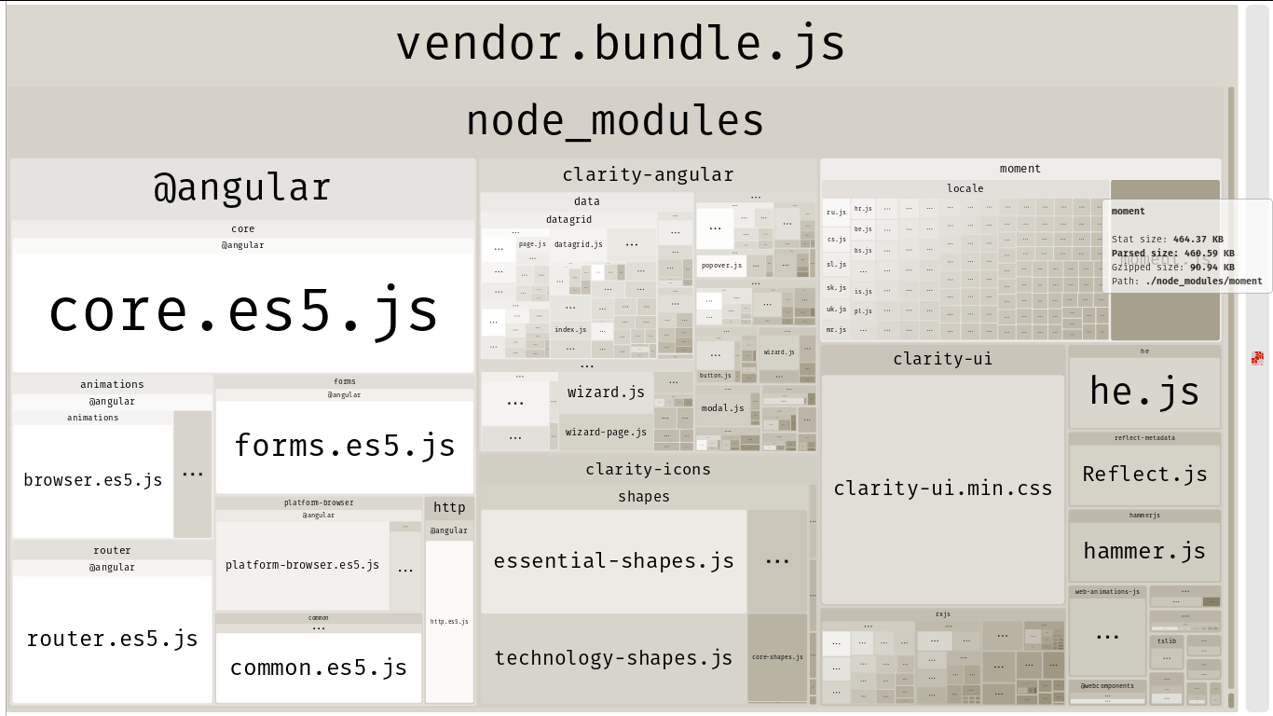Click the sk.js locale block
Screen dimensions: 1273x716
(x=836, y=288)
